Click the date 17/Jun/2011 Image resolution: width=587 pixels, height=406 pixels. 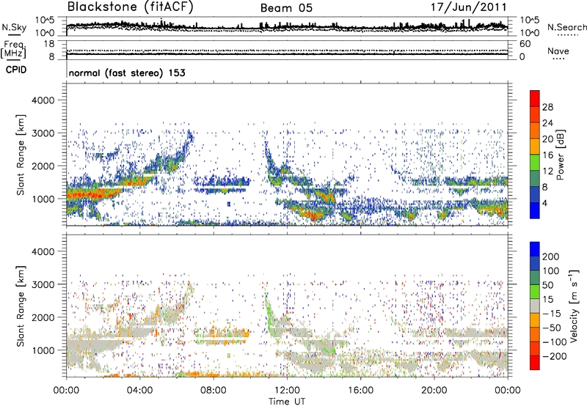469,7
